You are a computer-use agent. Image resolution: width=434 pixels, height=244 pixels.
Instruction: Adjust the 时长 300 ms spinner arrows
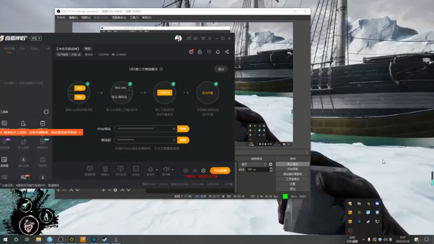tap(271, 170)
